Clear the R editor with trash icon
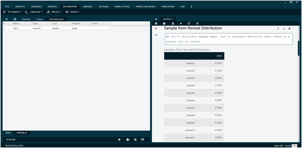This screenshot has width=302, height=148. point(135,140)
